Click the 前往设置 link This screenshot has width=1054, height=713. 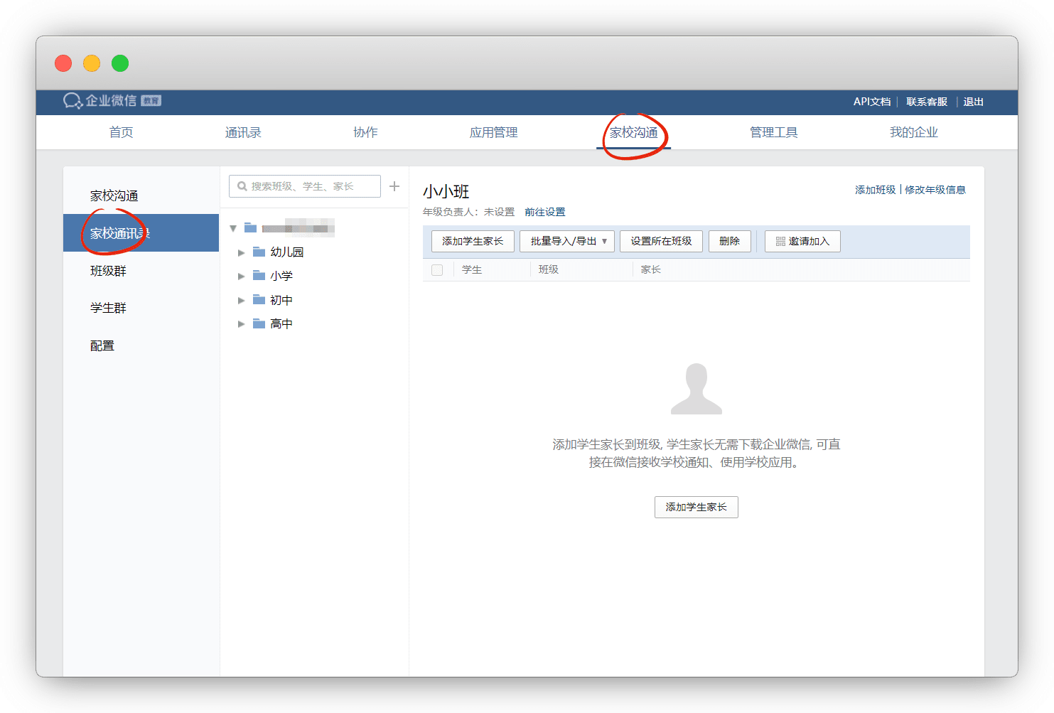(x=544, y=212)
